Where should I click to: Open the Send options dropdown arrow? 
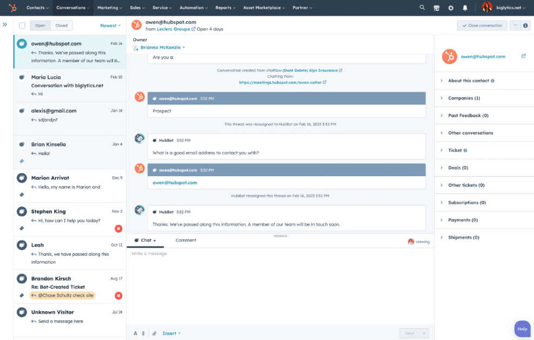click(x=424, y=333)
